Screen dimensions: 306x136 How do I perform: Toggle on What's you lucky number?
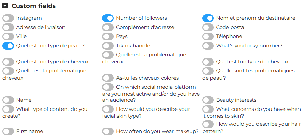coord(208,46)
